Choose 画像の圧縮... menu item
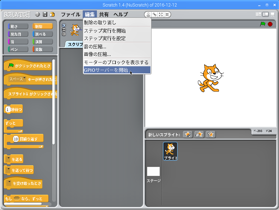This screenshot has width=279, height=210. tap(117, 54)
